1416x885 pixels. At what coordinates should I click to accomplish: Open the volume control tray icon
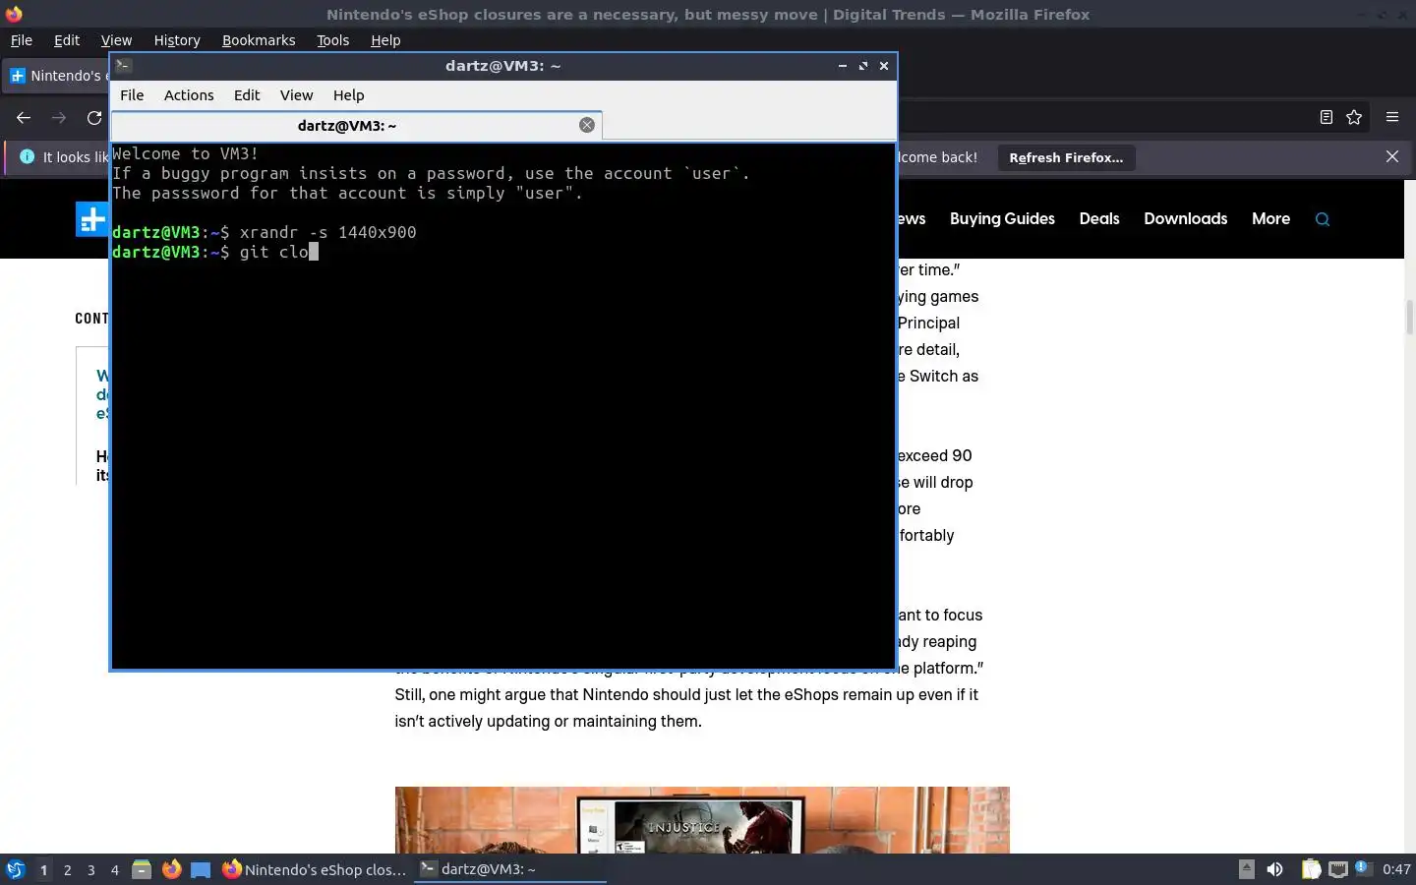tap(1275, 869)
